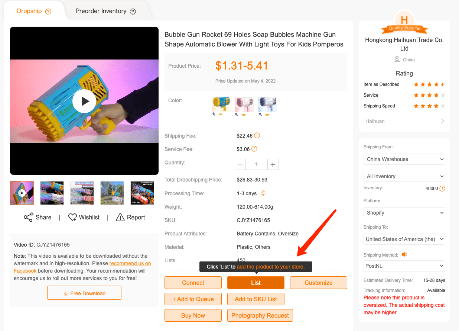
Task: Select the Dropship tab
Action: [29, 11]
